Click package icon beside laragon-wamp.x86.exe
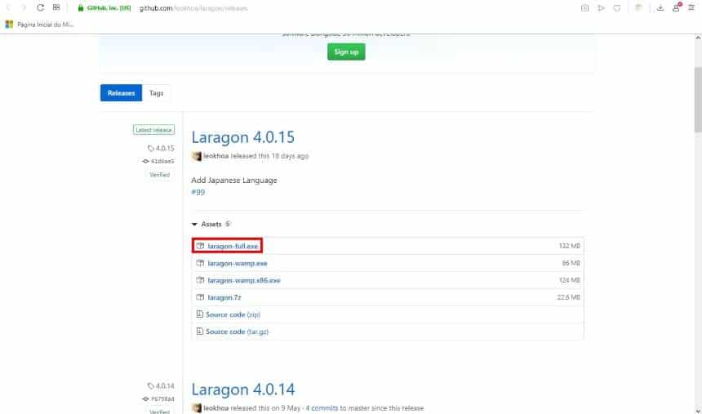 click(x=200, y=280)
